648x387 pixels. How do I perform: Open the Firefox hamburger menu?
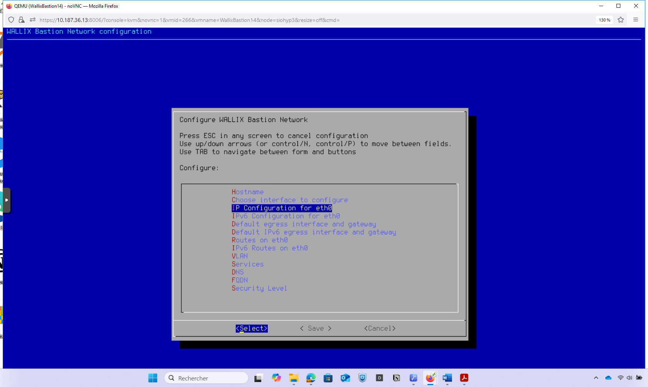click(636, 20)
